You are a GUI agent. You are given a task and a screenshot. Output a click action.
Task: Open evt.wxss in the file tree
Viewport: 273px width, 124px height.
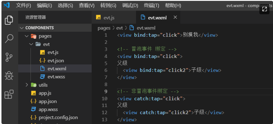56,77
